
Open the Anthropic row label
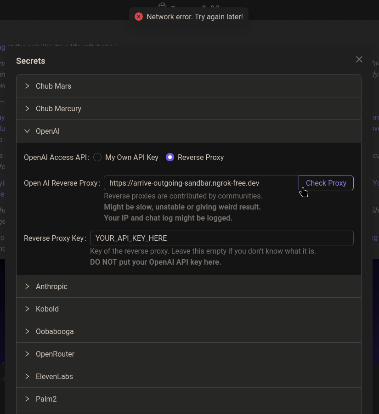[51, 286]
